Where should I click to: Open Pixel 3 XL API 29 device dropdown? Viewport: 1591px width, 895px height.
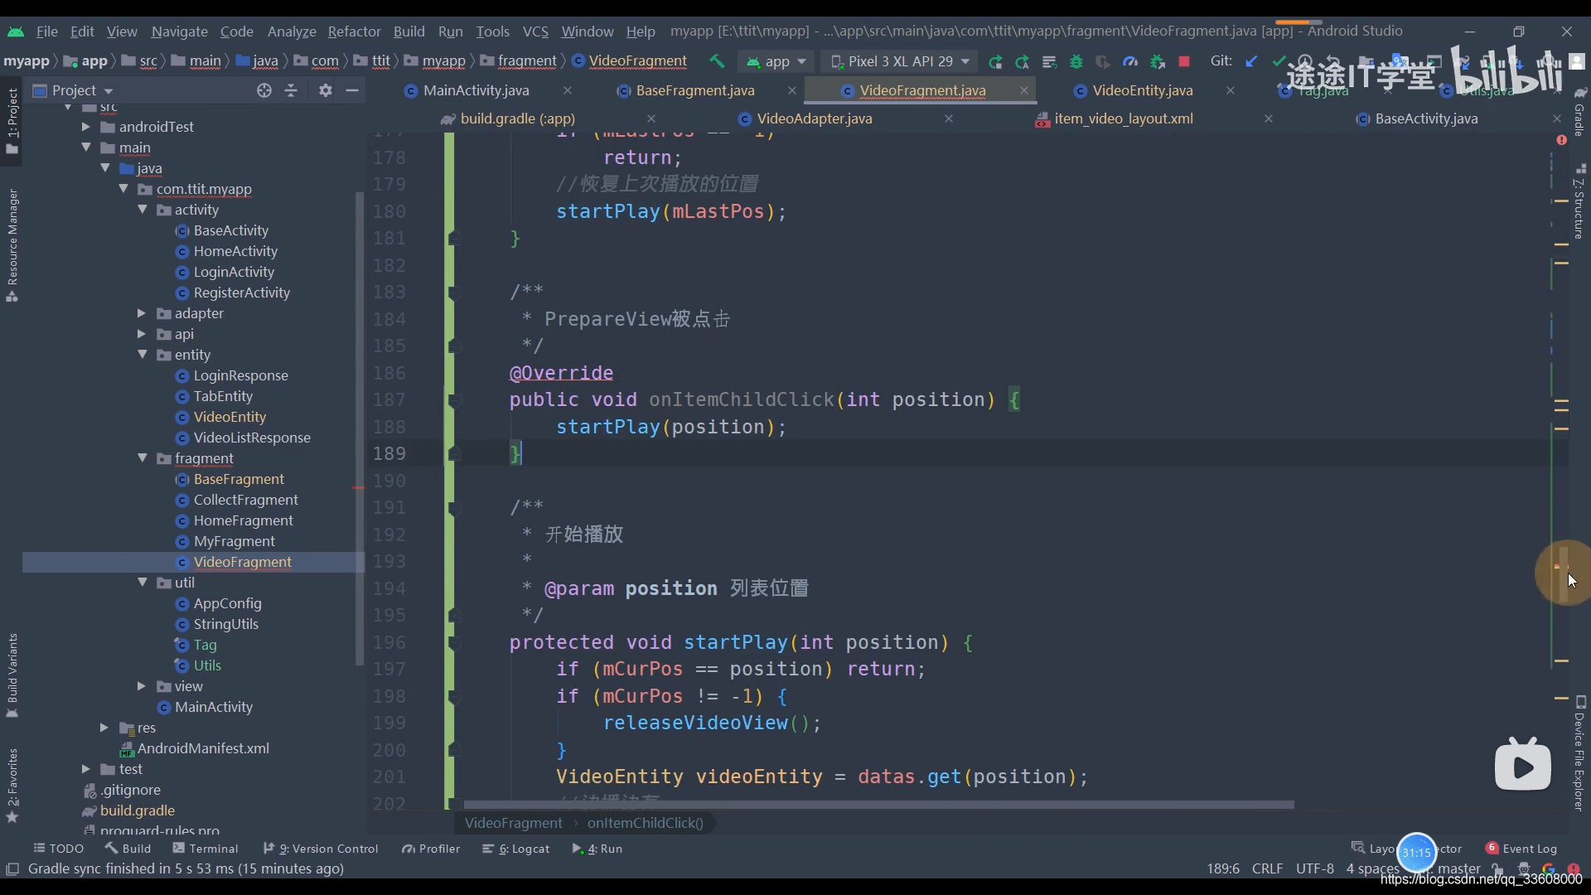[x=900, y=61]
